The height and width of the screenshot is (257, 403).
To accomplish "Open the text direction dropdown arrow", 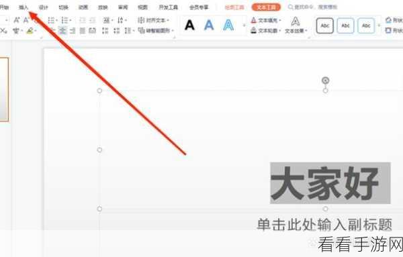I will click(x=112, y=20).
